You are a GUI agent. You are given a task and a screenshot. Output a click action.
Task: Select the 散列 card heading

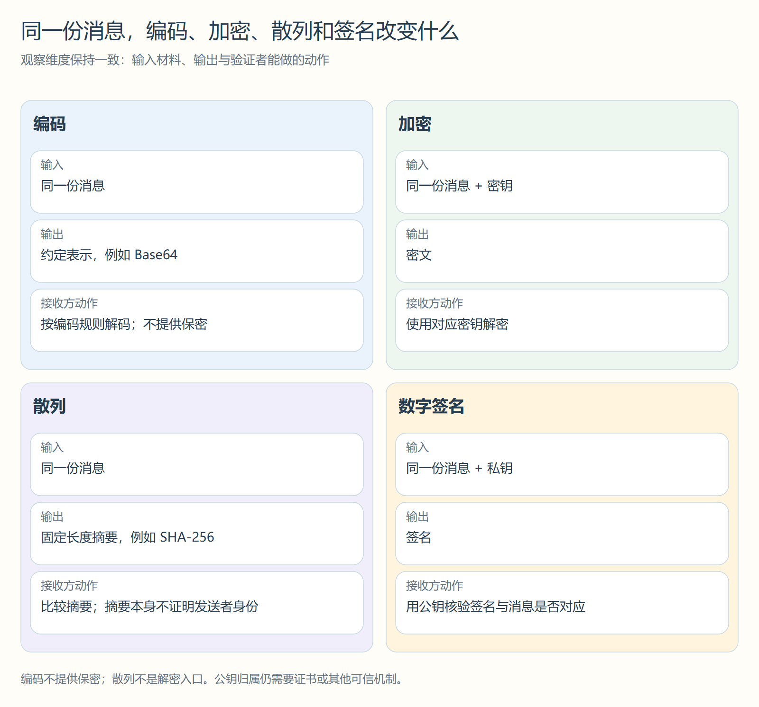coord(49,407)
